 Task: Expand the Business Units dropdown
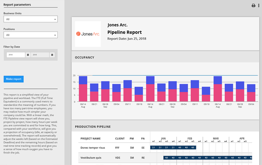pos(31,19)
